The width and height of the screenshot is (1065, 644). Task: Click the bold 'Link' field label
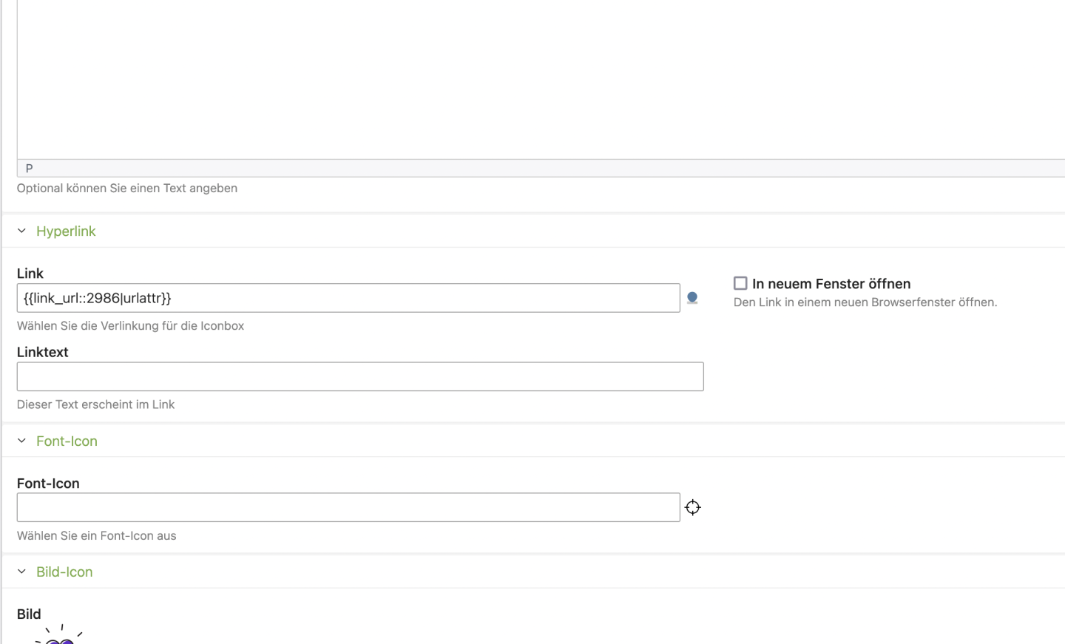pyautogui.click(x=30, y=274)
